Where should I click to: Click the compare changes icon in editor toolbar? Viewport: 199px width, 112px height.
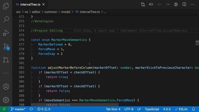tap(143, 4)
